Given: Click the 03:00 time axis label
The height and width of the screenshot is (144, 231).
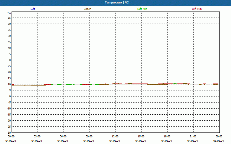Looking at the screenshot, I should (x=37, y=137).
